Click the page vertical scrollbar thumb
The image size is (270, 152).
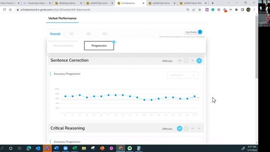click(257, 47)
